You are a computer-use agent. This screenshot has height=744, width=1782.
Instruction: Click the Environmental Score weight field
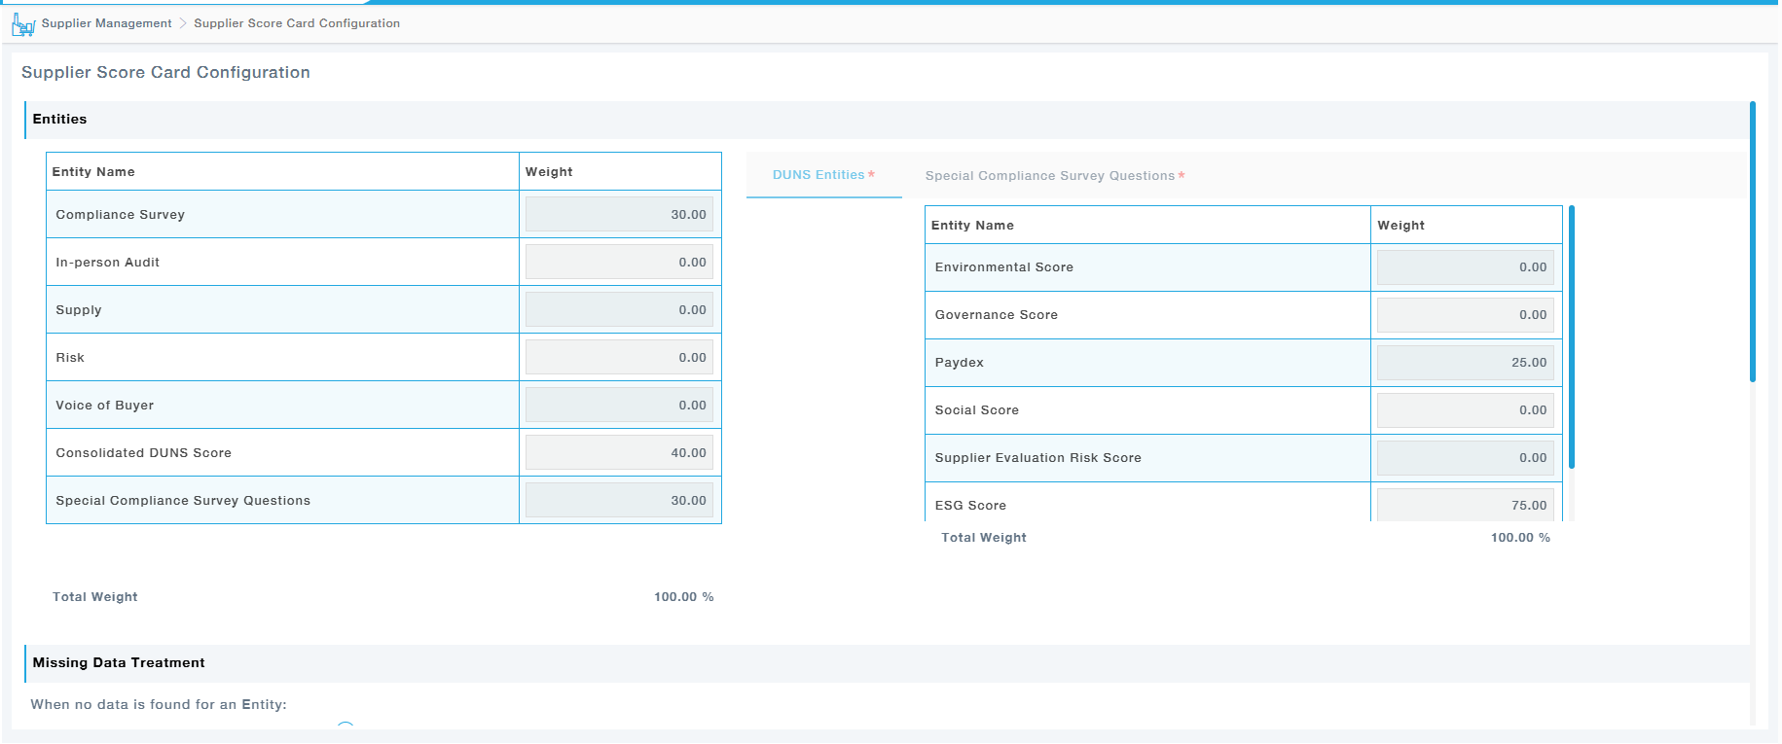pyautogui.click(x=1465, y=267)
